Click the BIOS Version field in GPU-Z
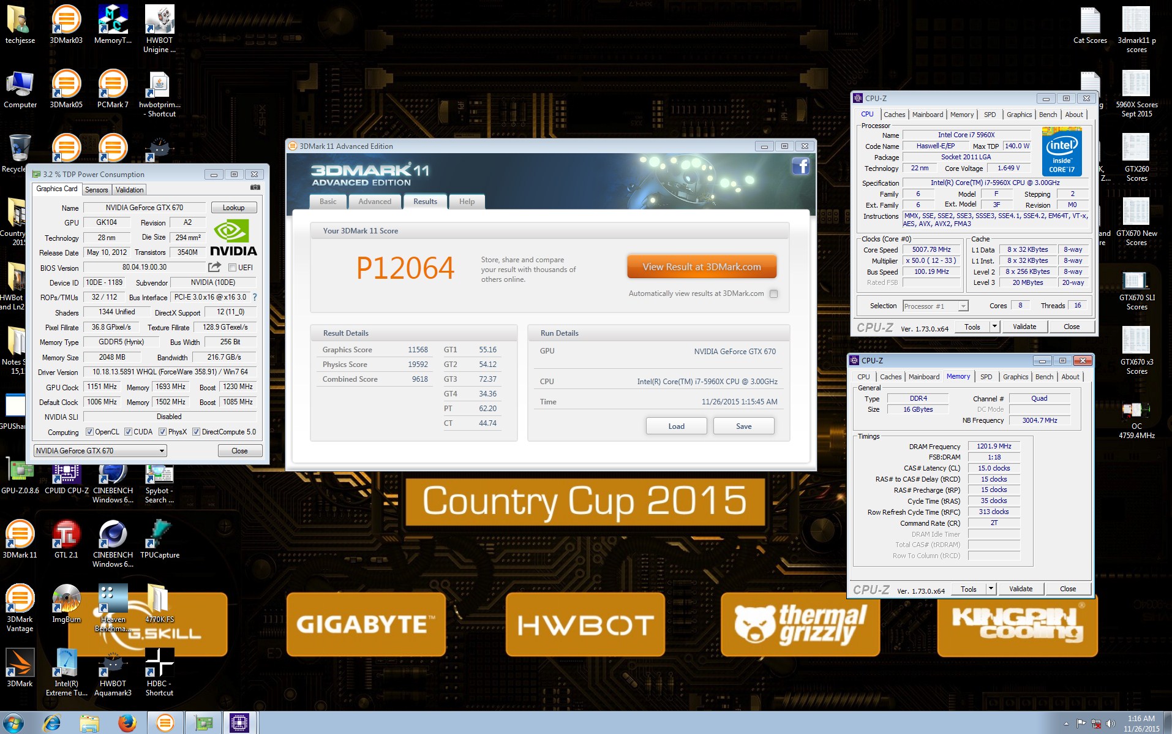The height and width of the screenshot is (734, 1172). [x=144, y=267]
